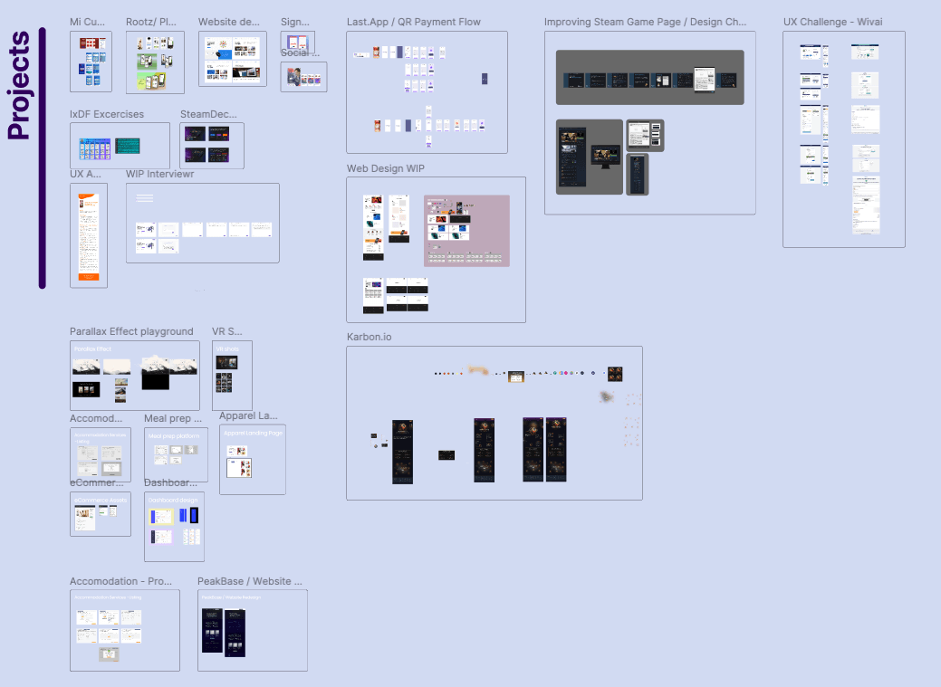Image resolution: width=941 pixels, height=687 pixels.
Task: Click the eCommerce Assets frame
Action: (x=101, y=514)
